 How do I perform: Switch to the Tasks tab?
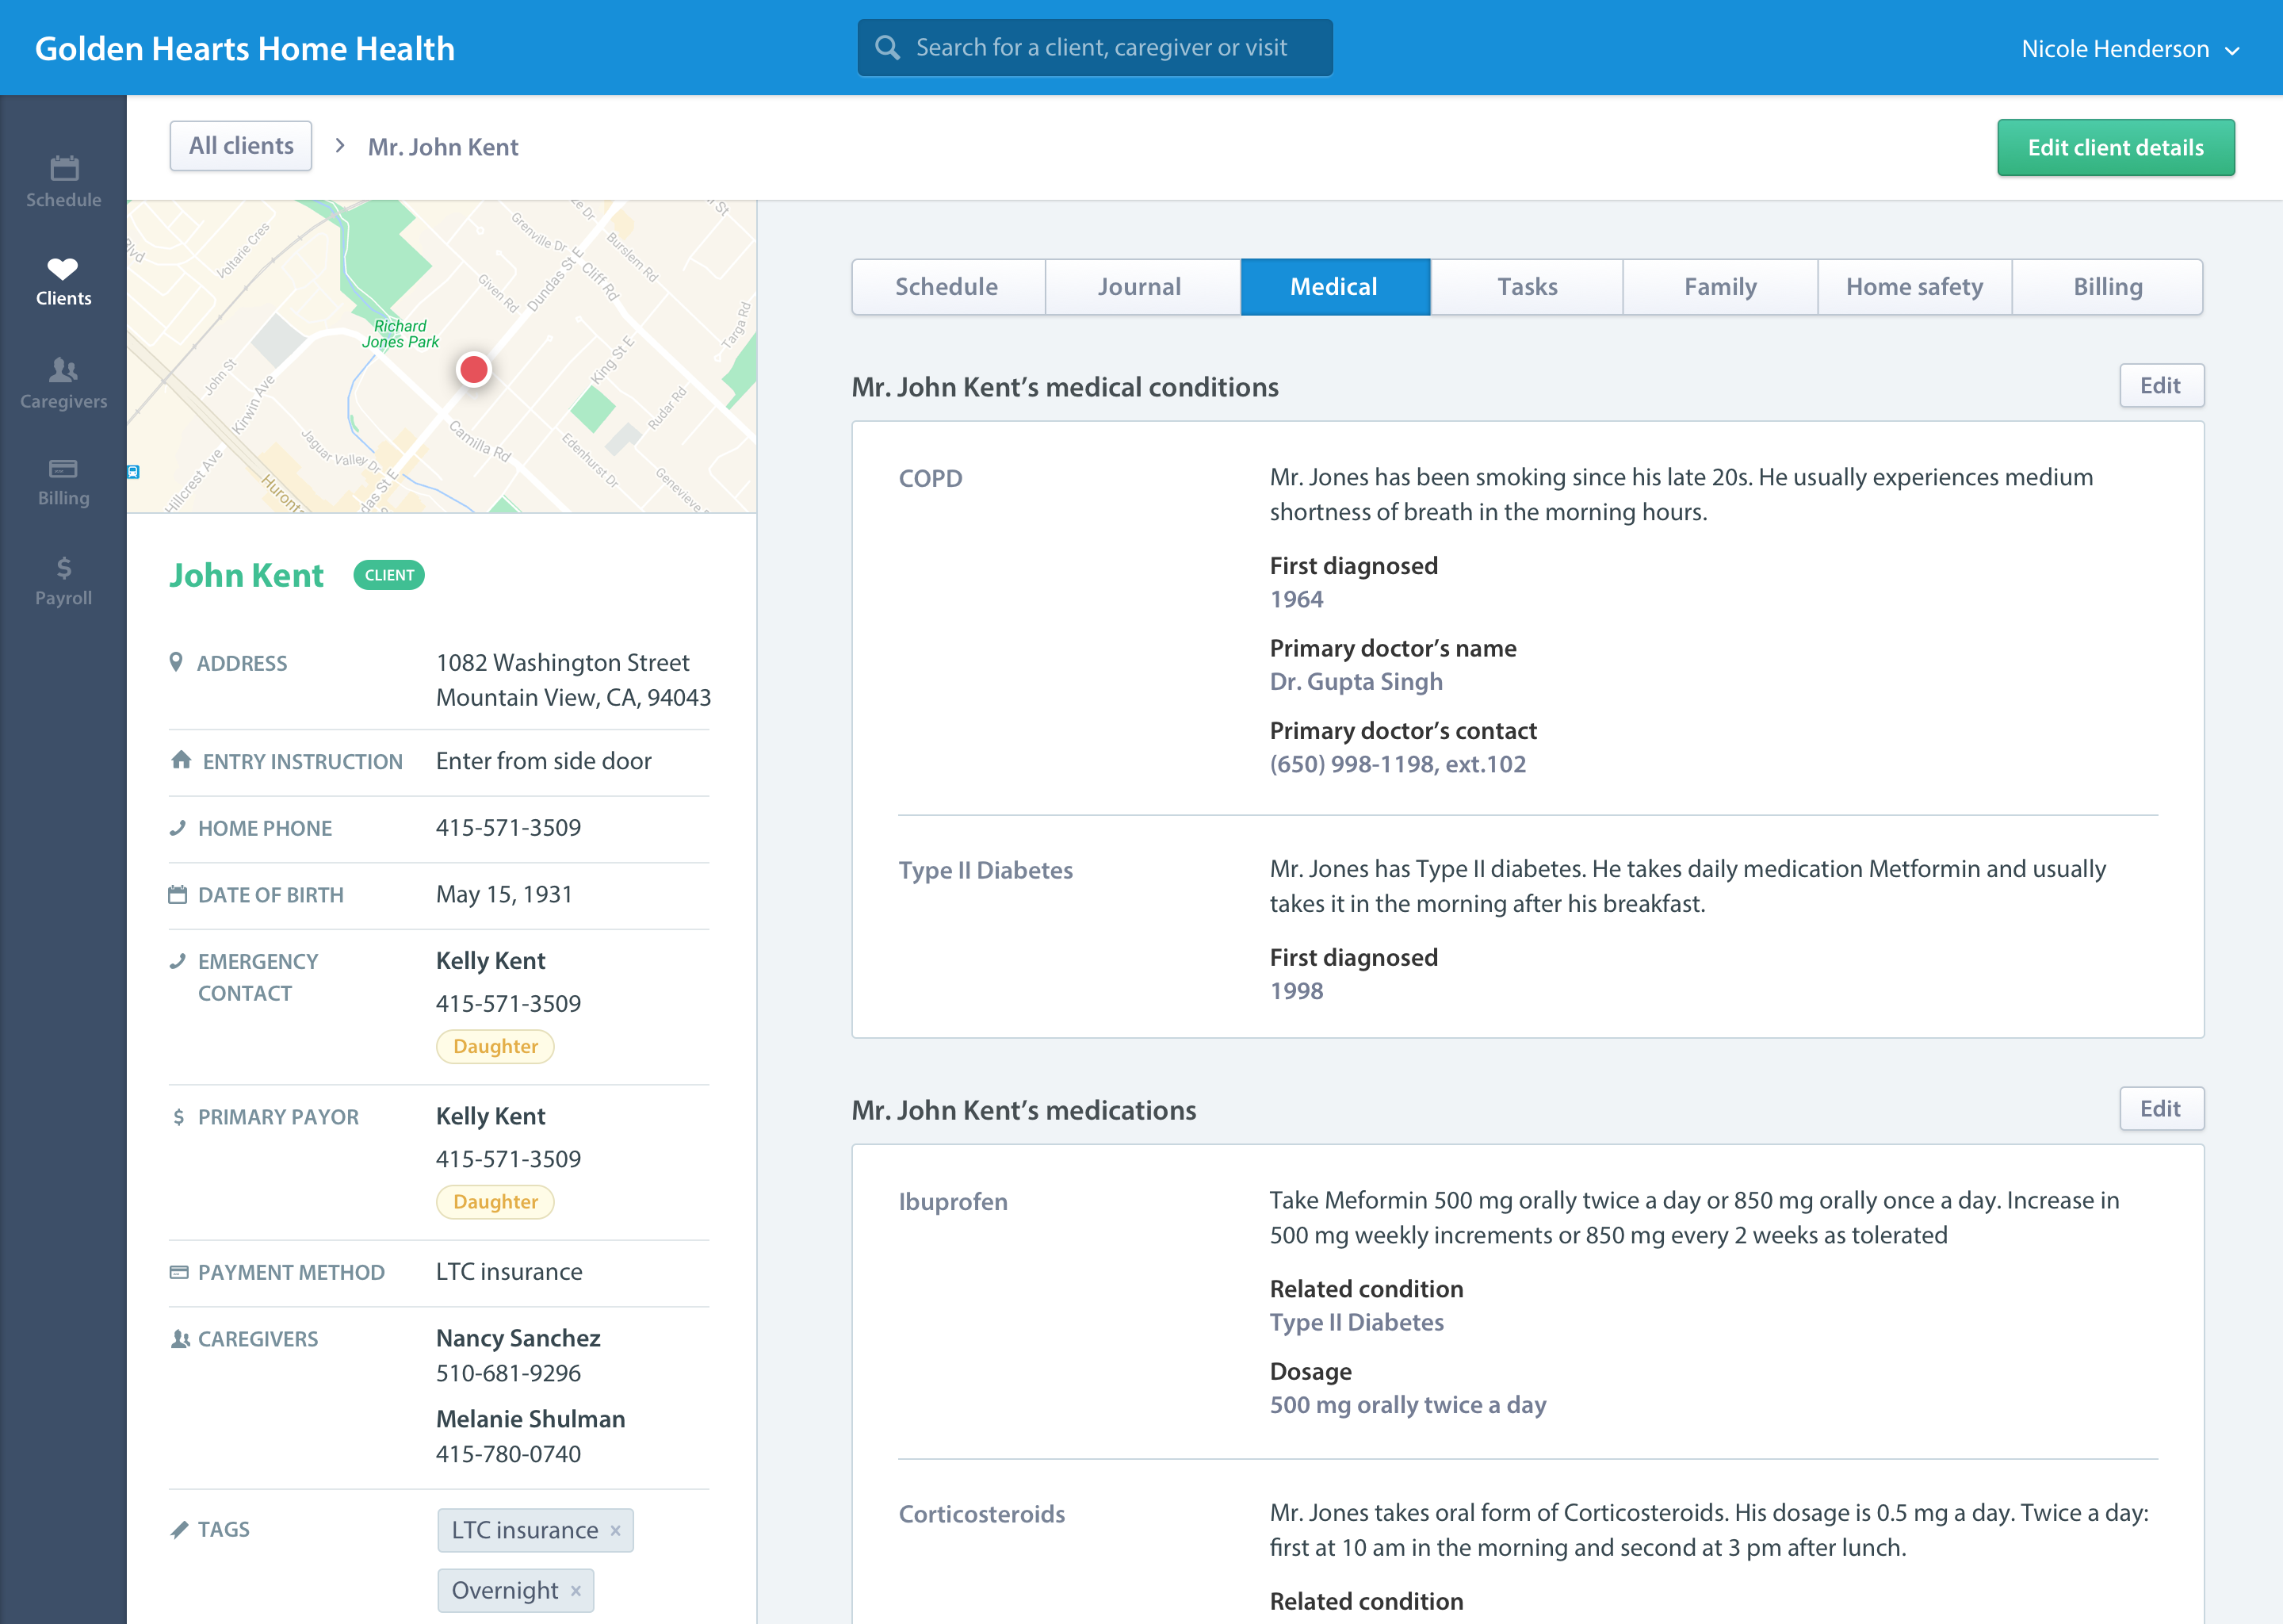[x=1526, y=287]
